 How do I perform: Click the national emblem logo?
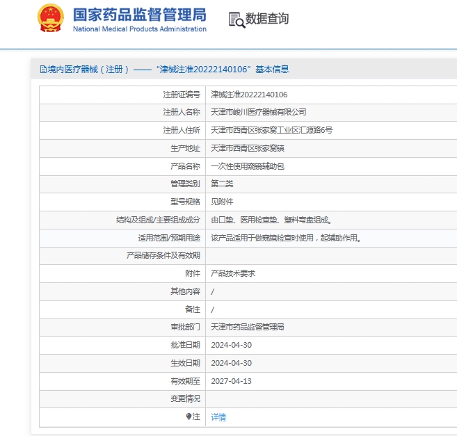(x=50, y=18)
